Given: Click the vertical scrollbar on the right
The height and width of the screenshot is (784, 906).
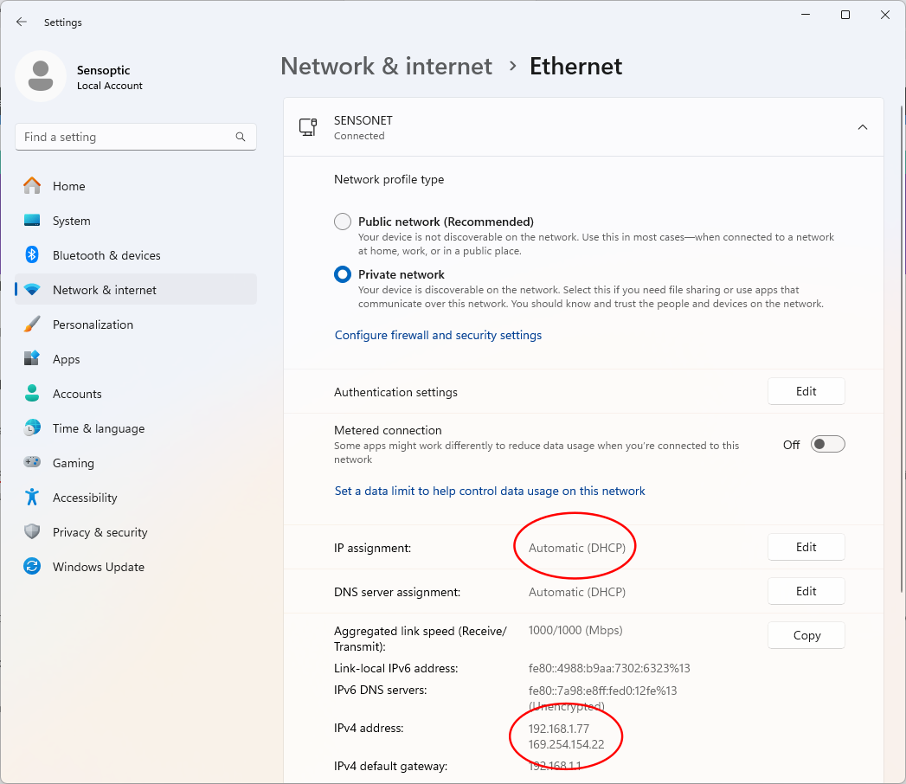Looking at the screenshot, I should click(x=902, y=349).
